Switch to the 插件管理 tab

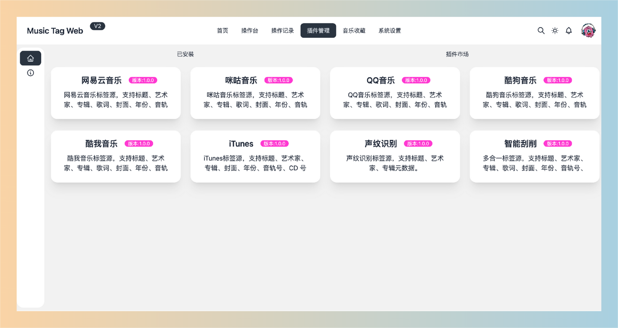(318, 30)
